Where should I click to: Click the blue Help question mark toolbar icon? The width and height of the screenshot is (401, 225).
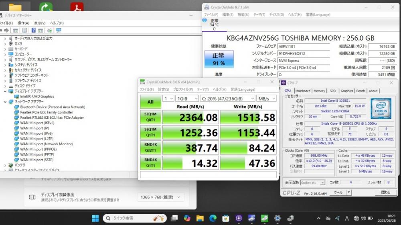point(34,30)
